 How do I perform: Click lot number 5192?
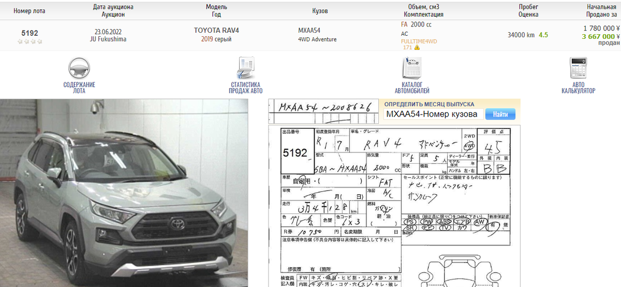29,33
